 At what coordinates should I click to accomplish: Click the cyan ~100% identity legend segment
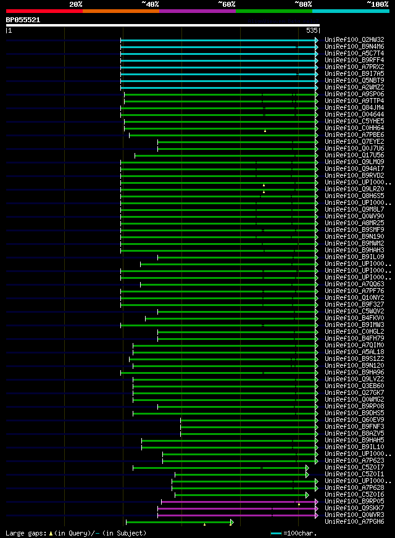click(351, 11)
